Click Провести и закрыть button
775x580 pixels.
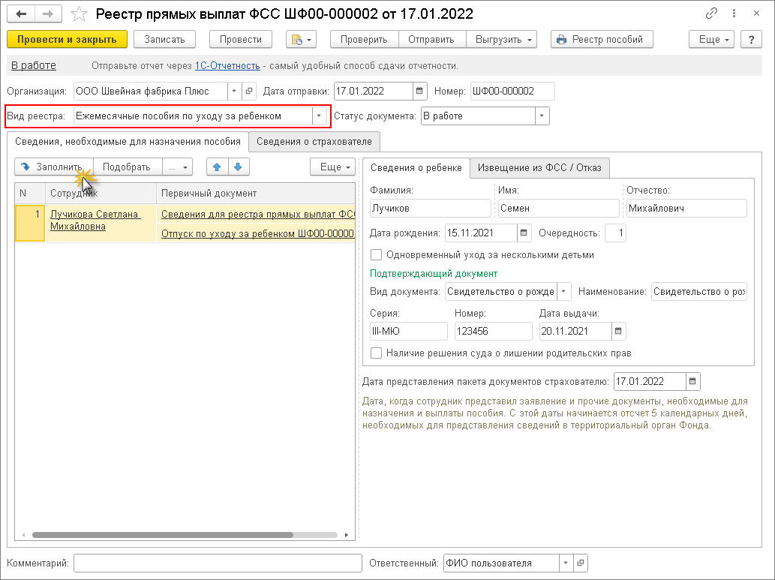point(67,39)
